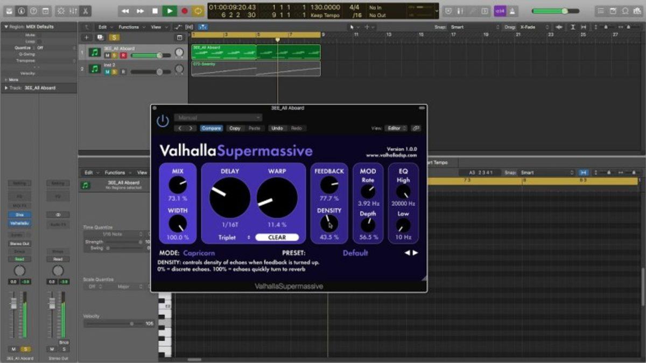
Task: Toggle Record Enable on 3EE_All Aboard track
Action: pyautogui.click(x=123, y=54)
